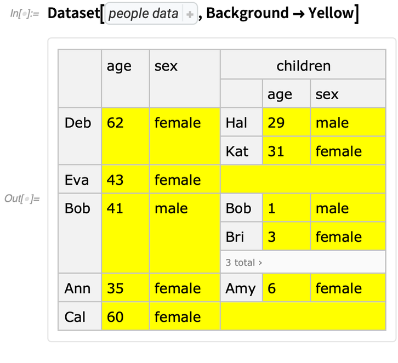Screen dimensions: 398x363
Task: Click the Ann row header
Action: (x=77, y=288)
